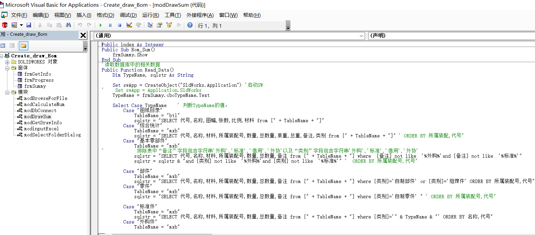The width and height of the screenshot is (535, 235).
Task: Click the Undo arrow icon
Action: [80, 25]
